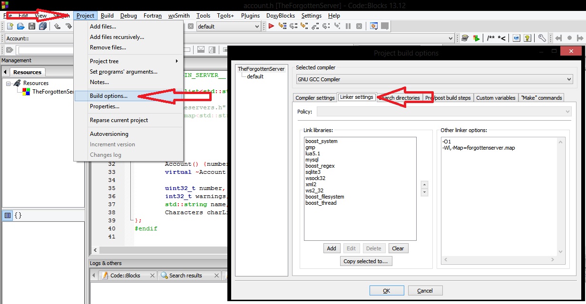Viewport: 586px width, 304px height.
Task: Select the 'default' target in build options tree
Action: tap(255, 76)
